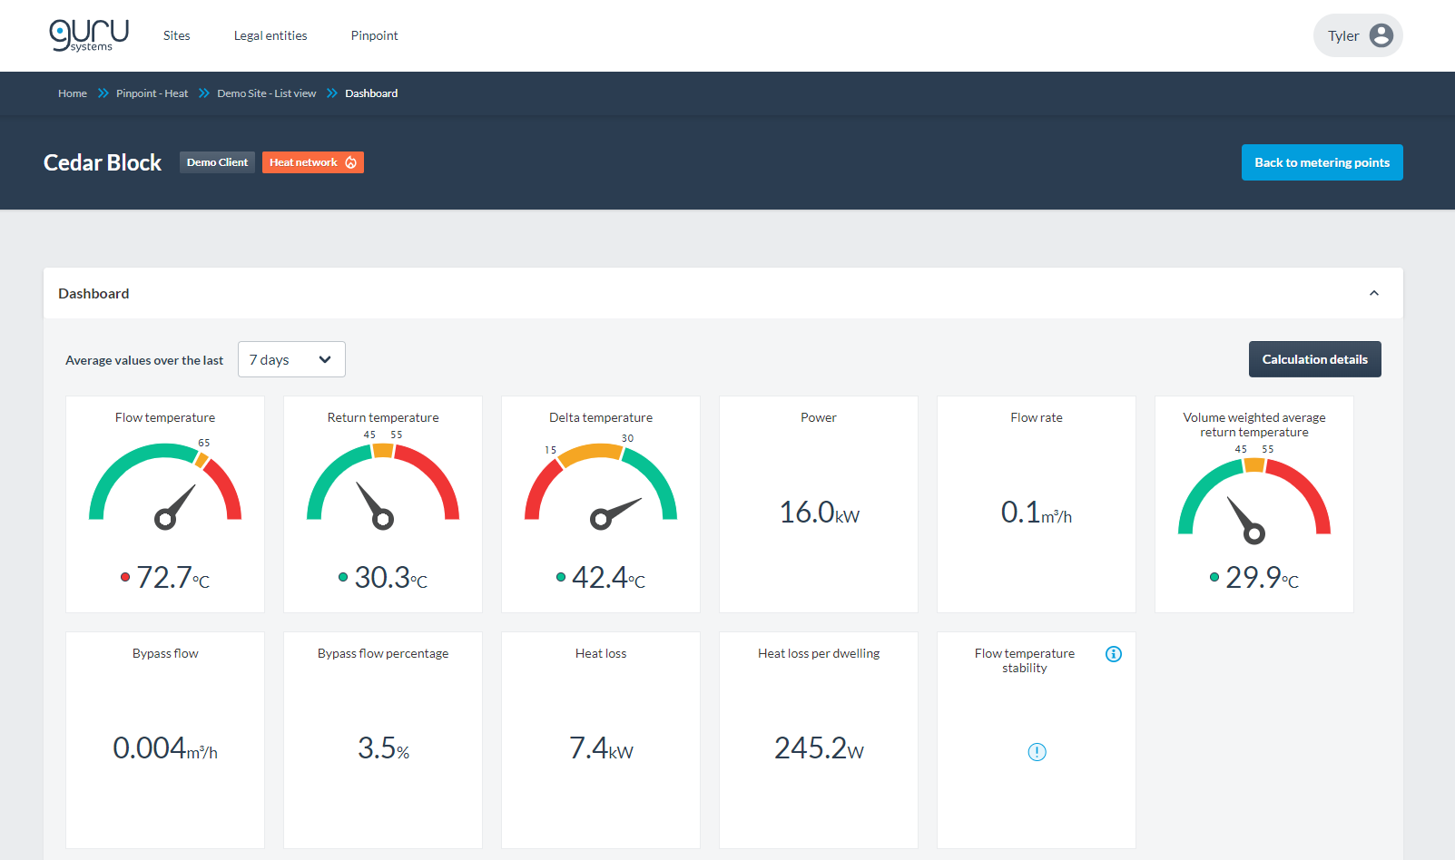
Task: Click Back to metering points button
Action: tap(1322, 162)
